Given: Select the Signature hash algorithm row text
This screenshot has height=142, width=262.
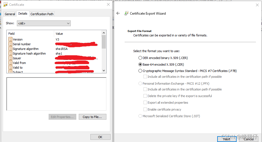Looking at the screenshot, I should click(29, 53).
